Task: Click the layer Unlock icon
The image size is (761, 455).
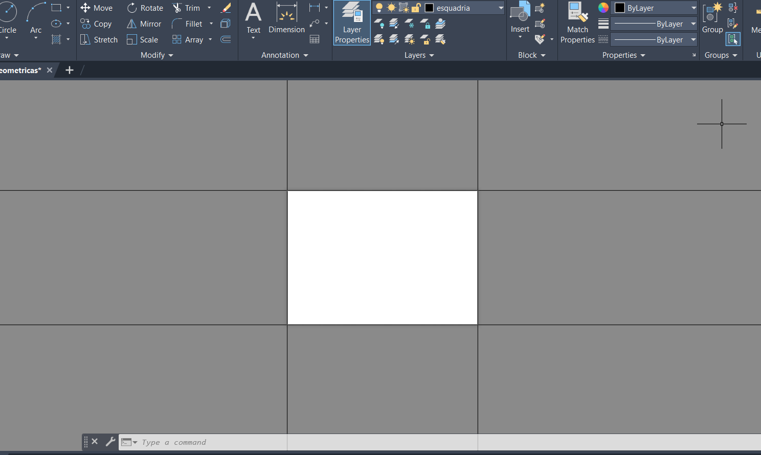Action: tap(425, 39)
